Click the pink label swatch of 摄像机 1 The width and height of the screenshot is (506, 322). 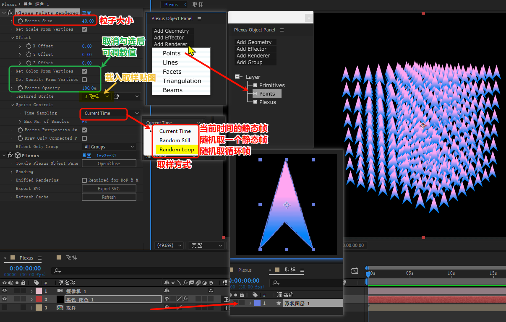point(39,291)
